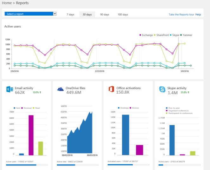The width and height of the screenshot is (210, 170).
Task: Switch to the 180 days range
Action: coord(123,15)
